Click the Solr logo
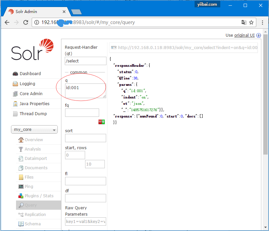Image resolution: width=269 pixels, height=231 pixels. [32, 51]
